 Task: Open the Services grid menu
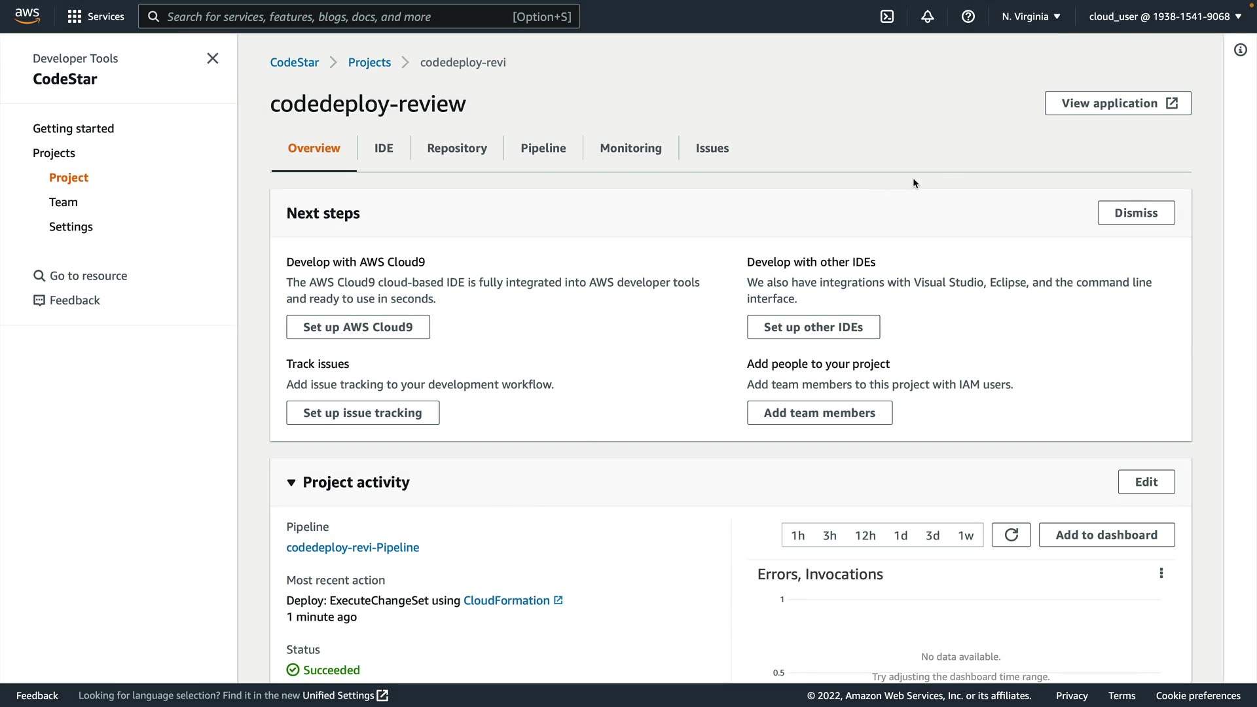click(x=96, y=16)
